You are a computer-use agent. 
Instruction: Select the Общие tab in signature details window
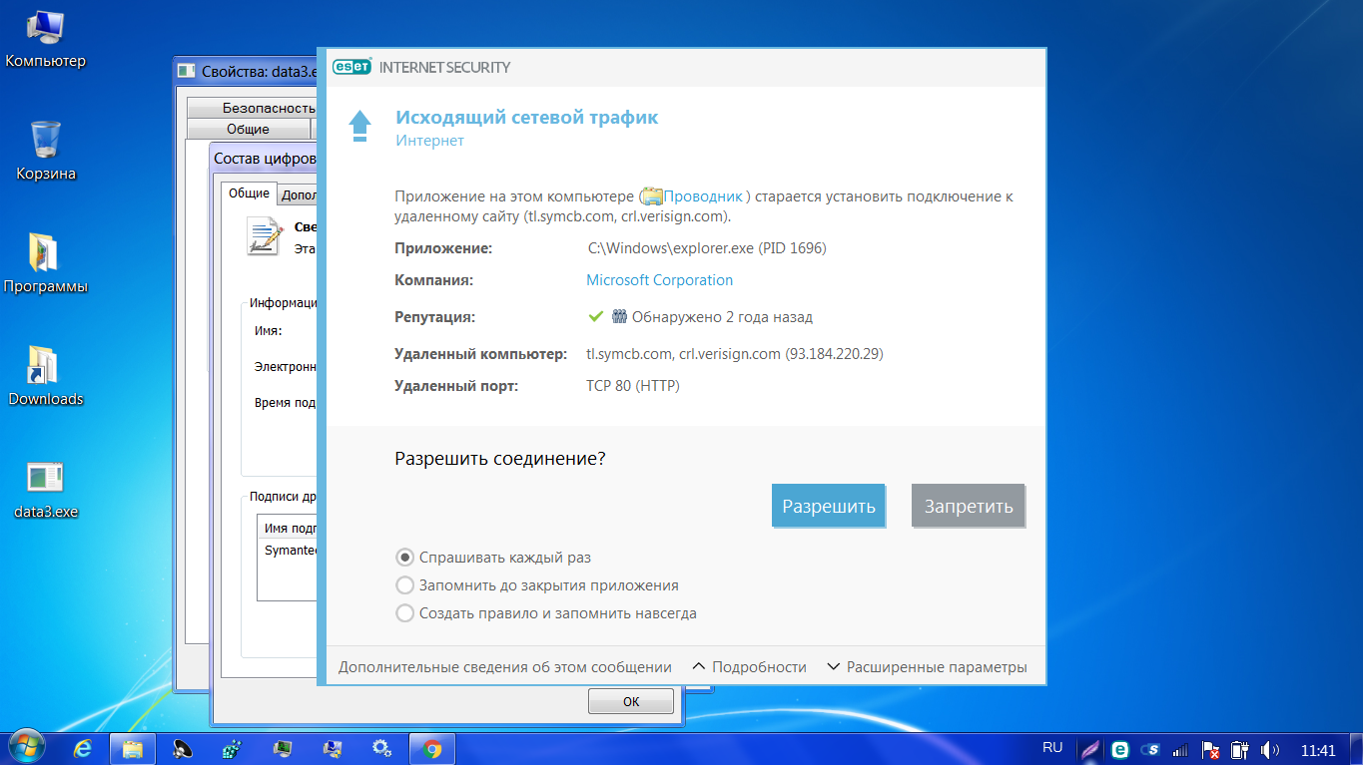[x=249, y=193]
